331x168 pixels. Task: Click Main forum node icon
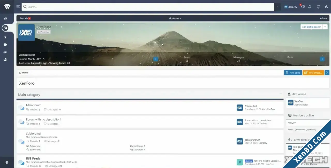[21, 108]
